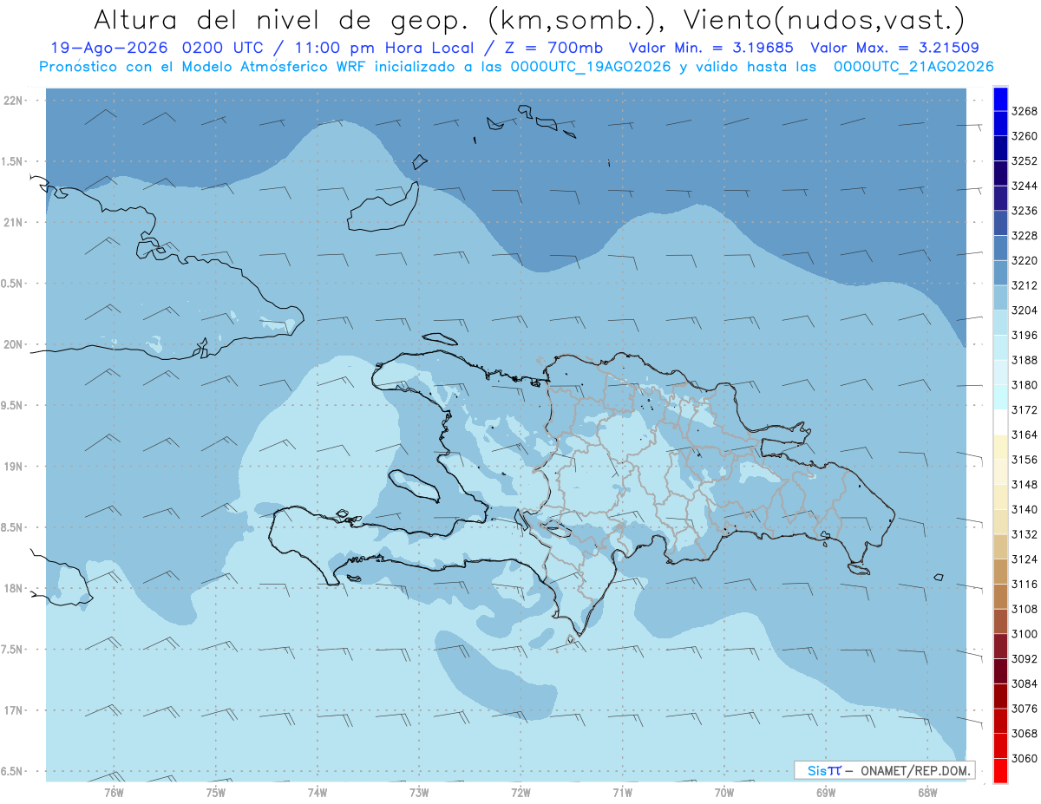
Task: Click the 71W longitude axis label
Action: pyautogui.click(x=622, y=792)
